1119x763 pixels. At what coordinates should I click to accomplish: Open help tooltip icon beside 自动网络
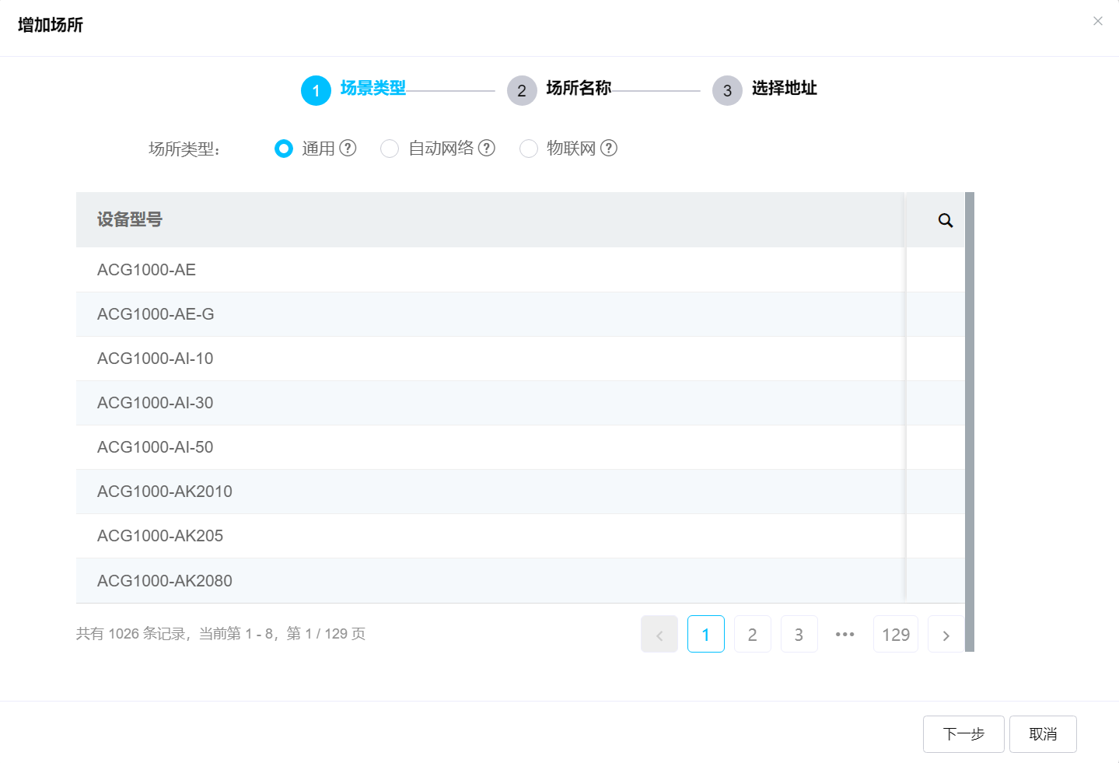[x=487, y=148]
